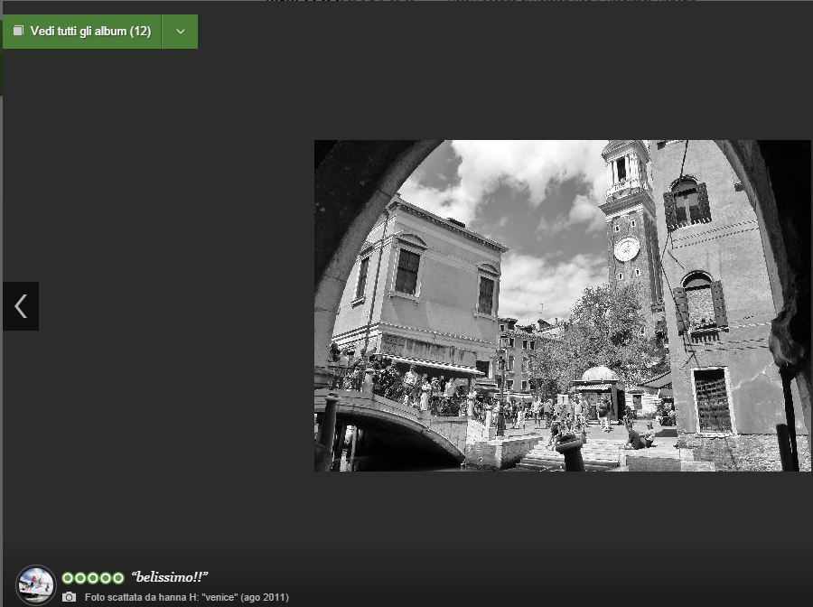Expand the green album dropdown arrow
813x607 pixels.
coord(180,32)
